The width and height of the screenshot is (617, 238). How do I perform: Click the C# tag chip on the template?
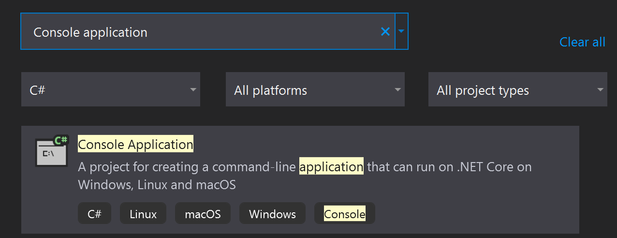tap(94, 213)
